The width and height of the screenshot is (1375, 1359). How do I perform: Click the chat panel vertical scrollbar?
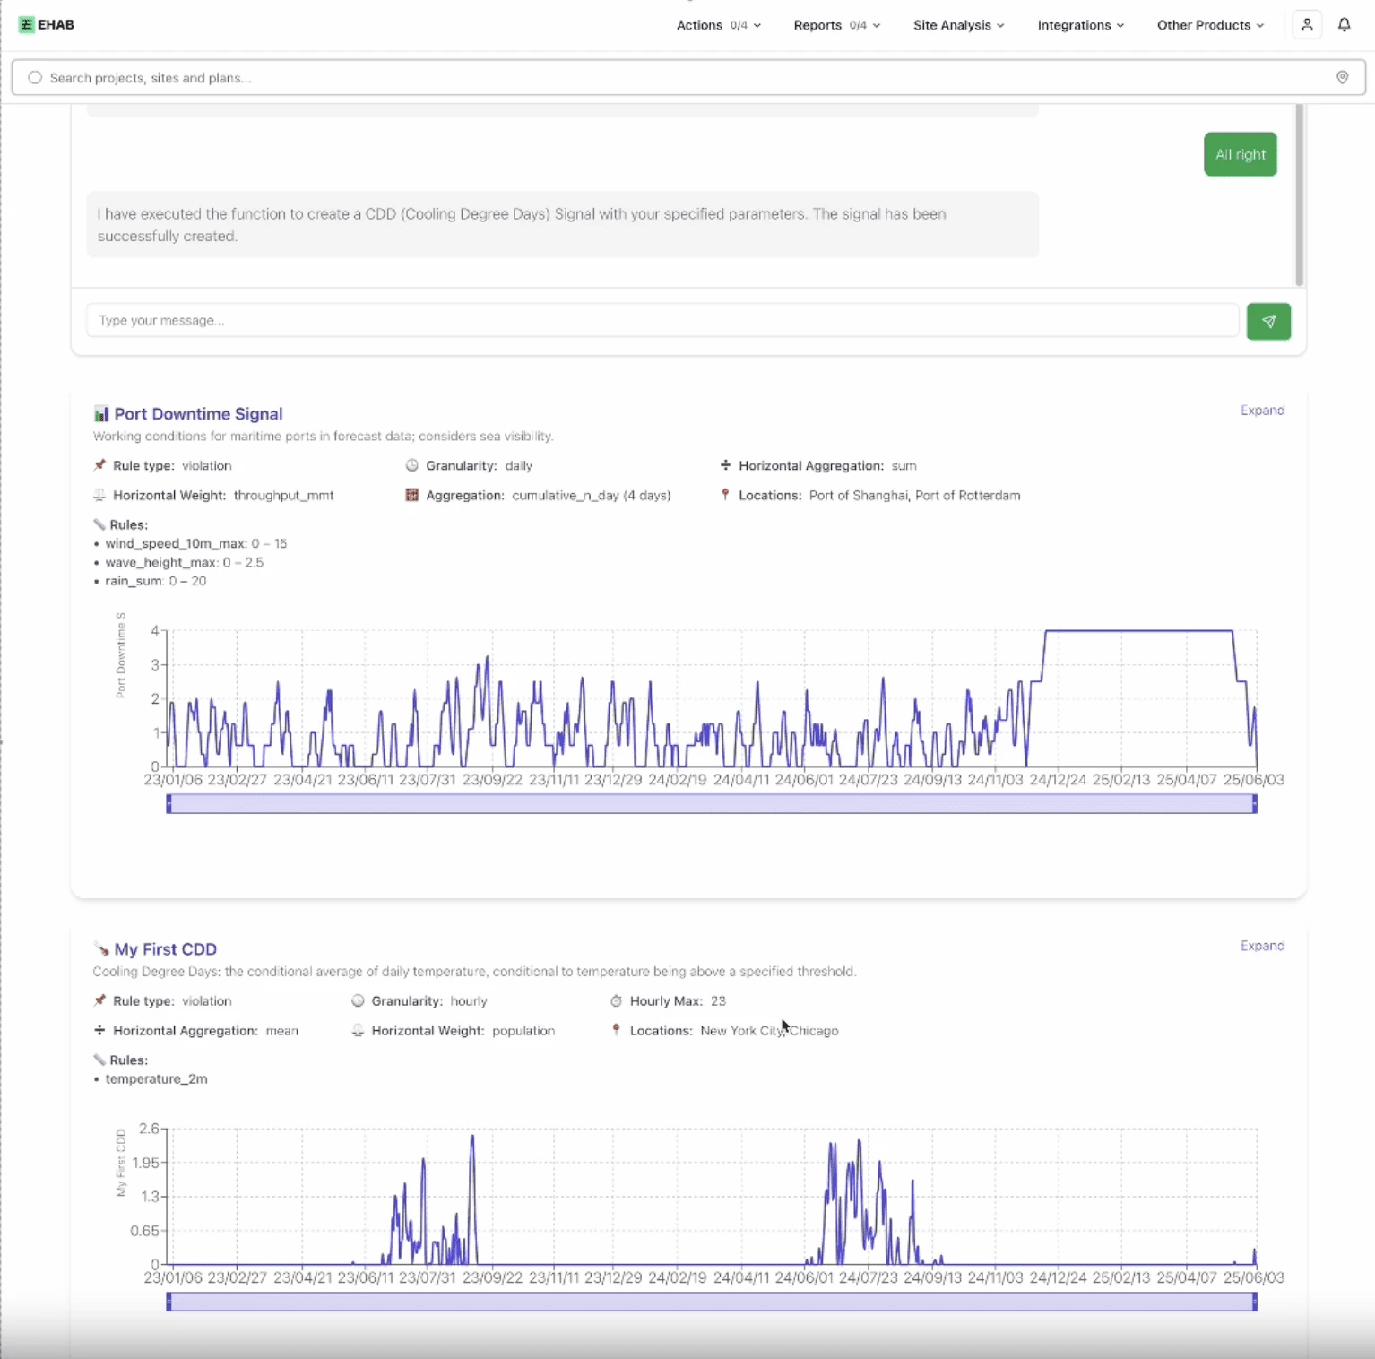tap(1299, 195)
